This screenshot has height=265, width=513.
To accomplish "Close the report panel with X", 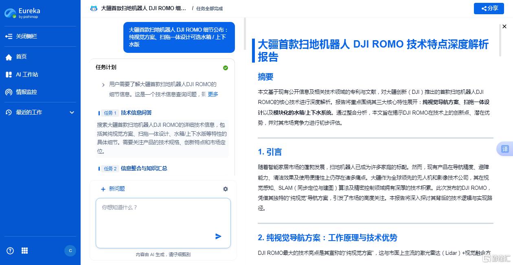I will 505,27.
